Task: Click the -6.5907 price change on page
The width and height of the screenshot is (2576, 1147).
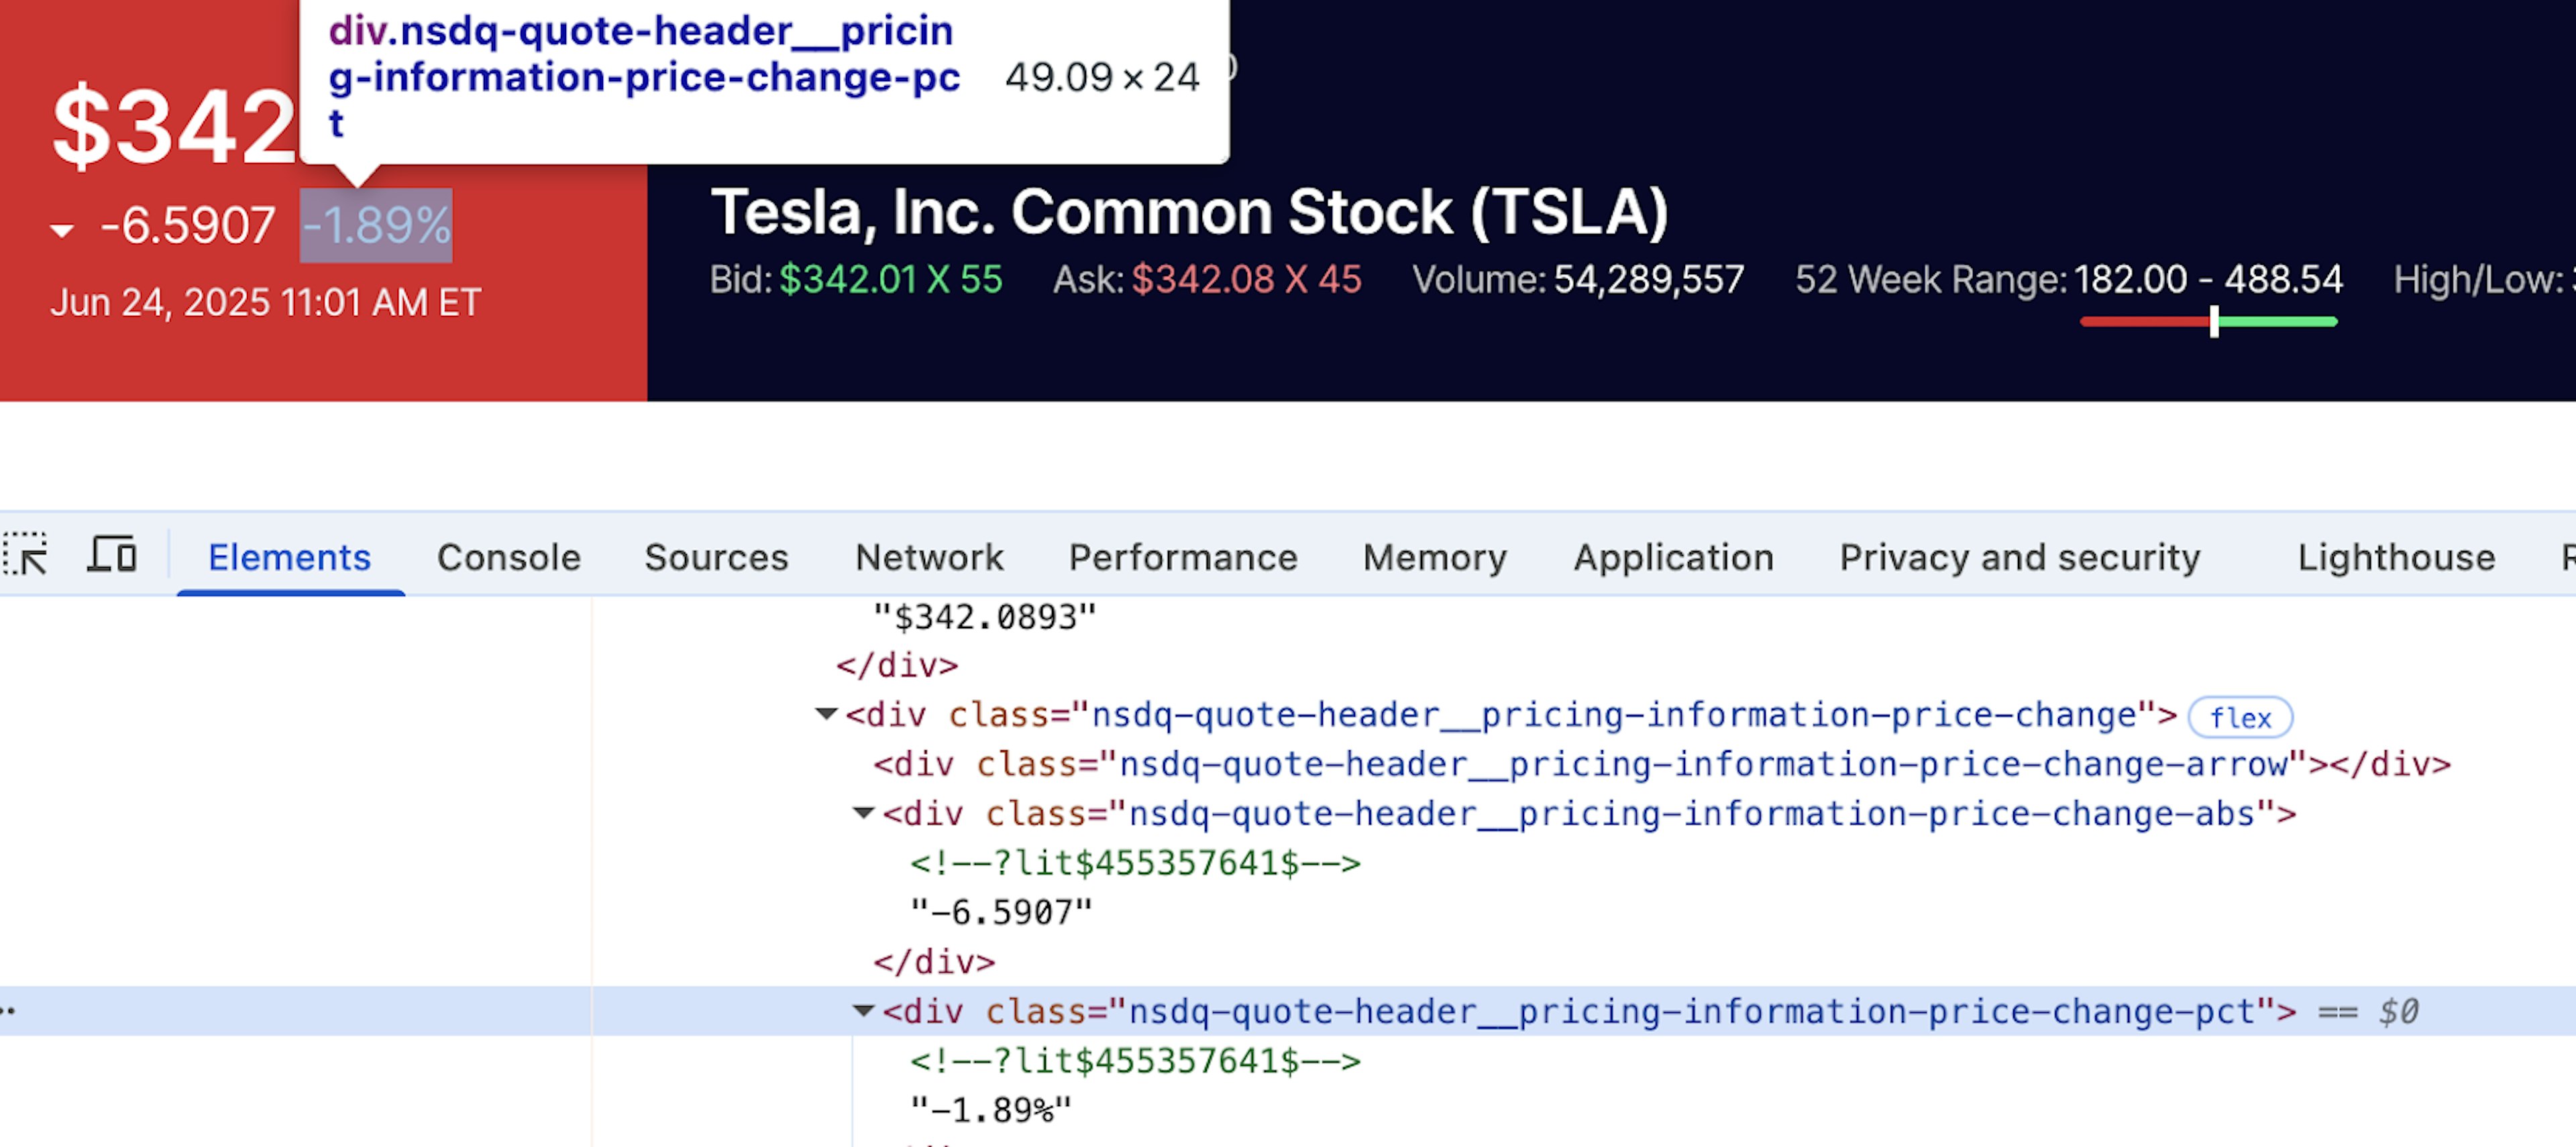Action: (x=188, y=226)
